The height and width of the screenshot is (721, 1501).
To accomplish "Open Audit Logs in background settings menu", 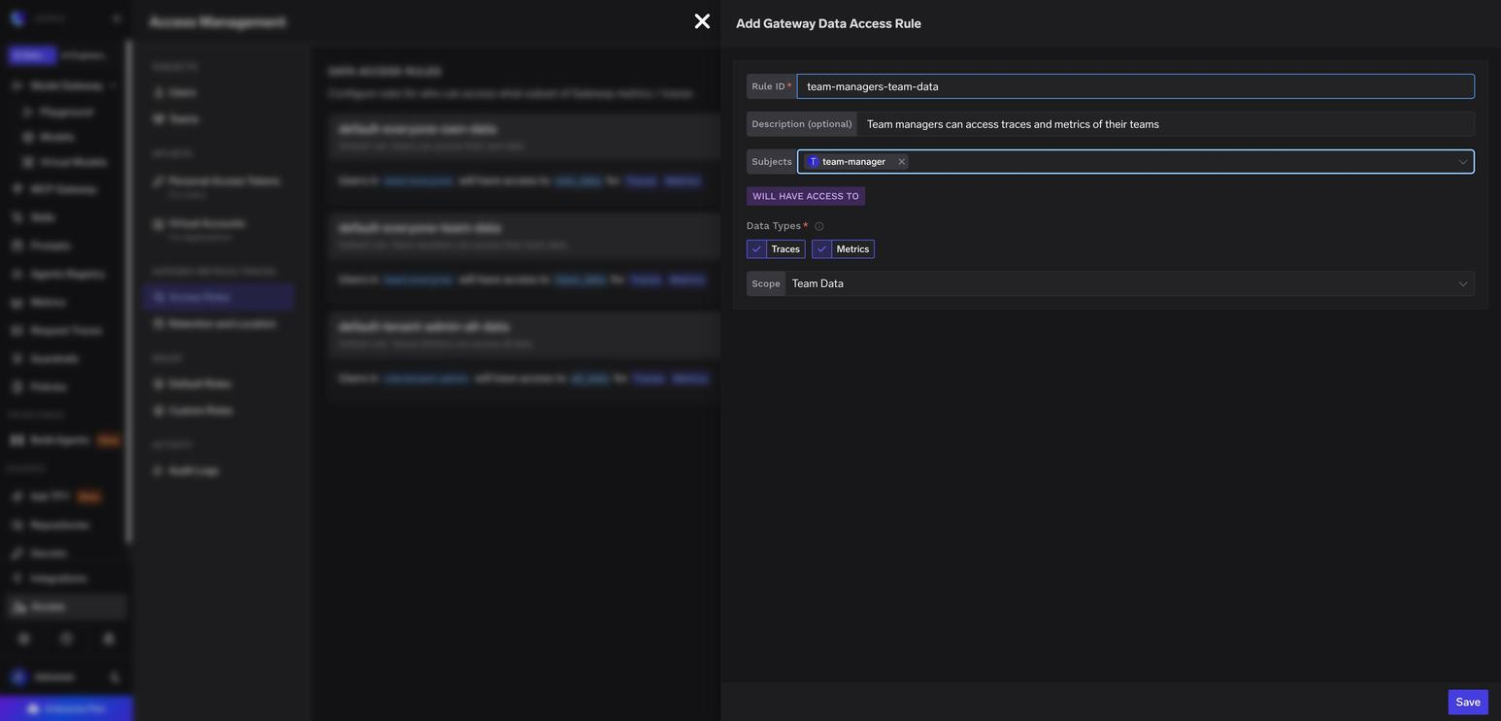I will click(193, 471).
